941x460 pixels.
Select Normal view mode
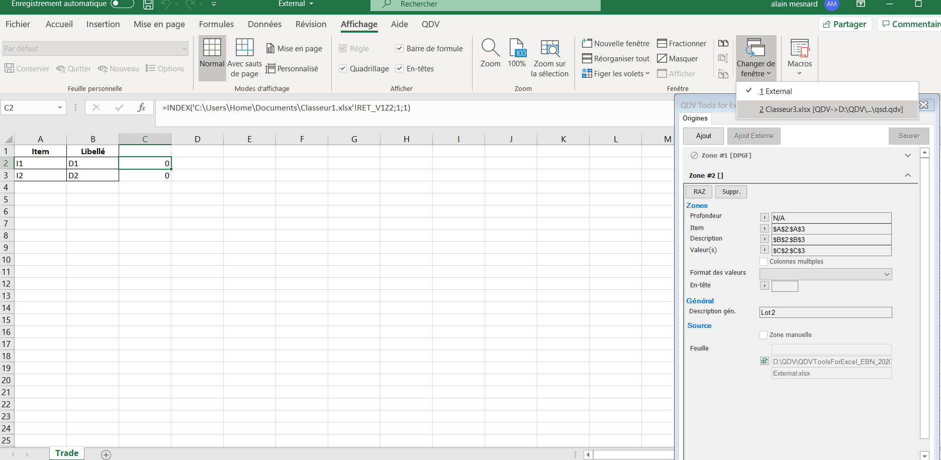[212, 58]
